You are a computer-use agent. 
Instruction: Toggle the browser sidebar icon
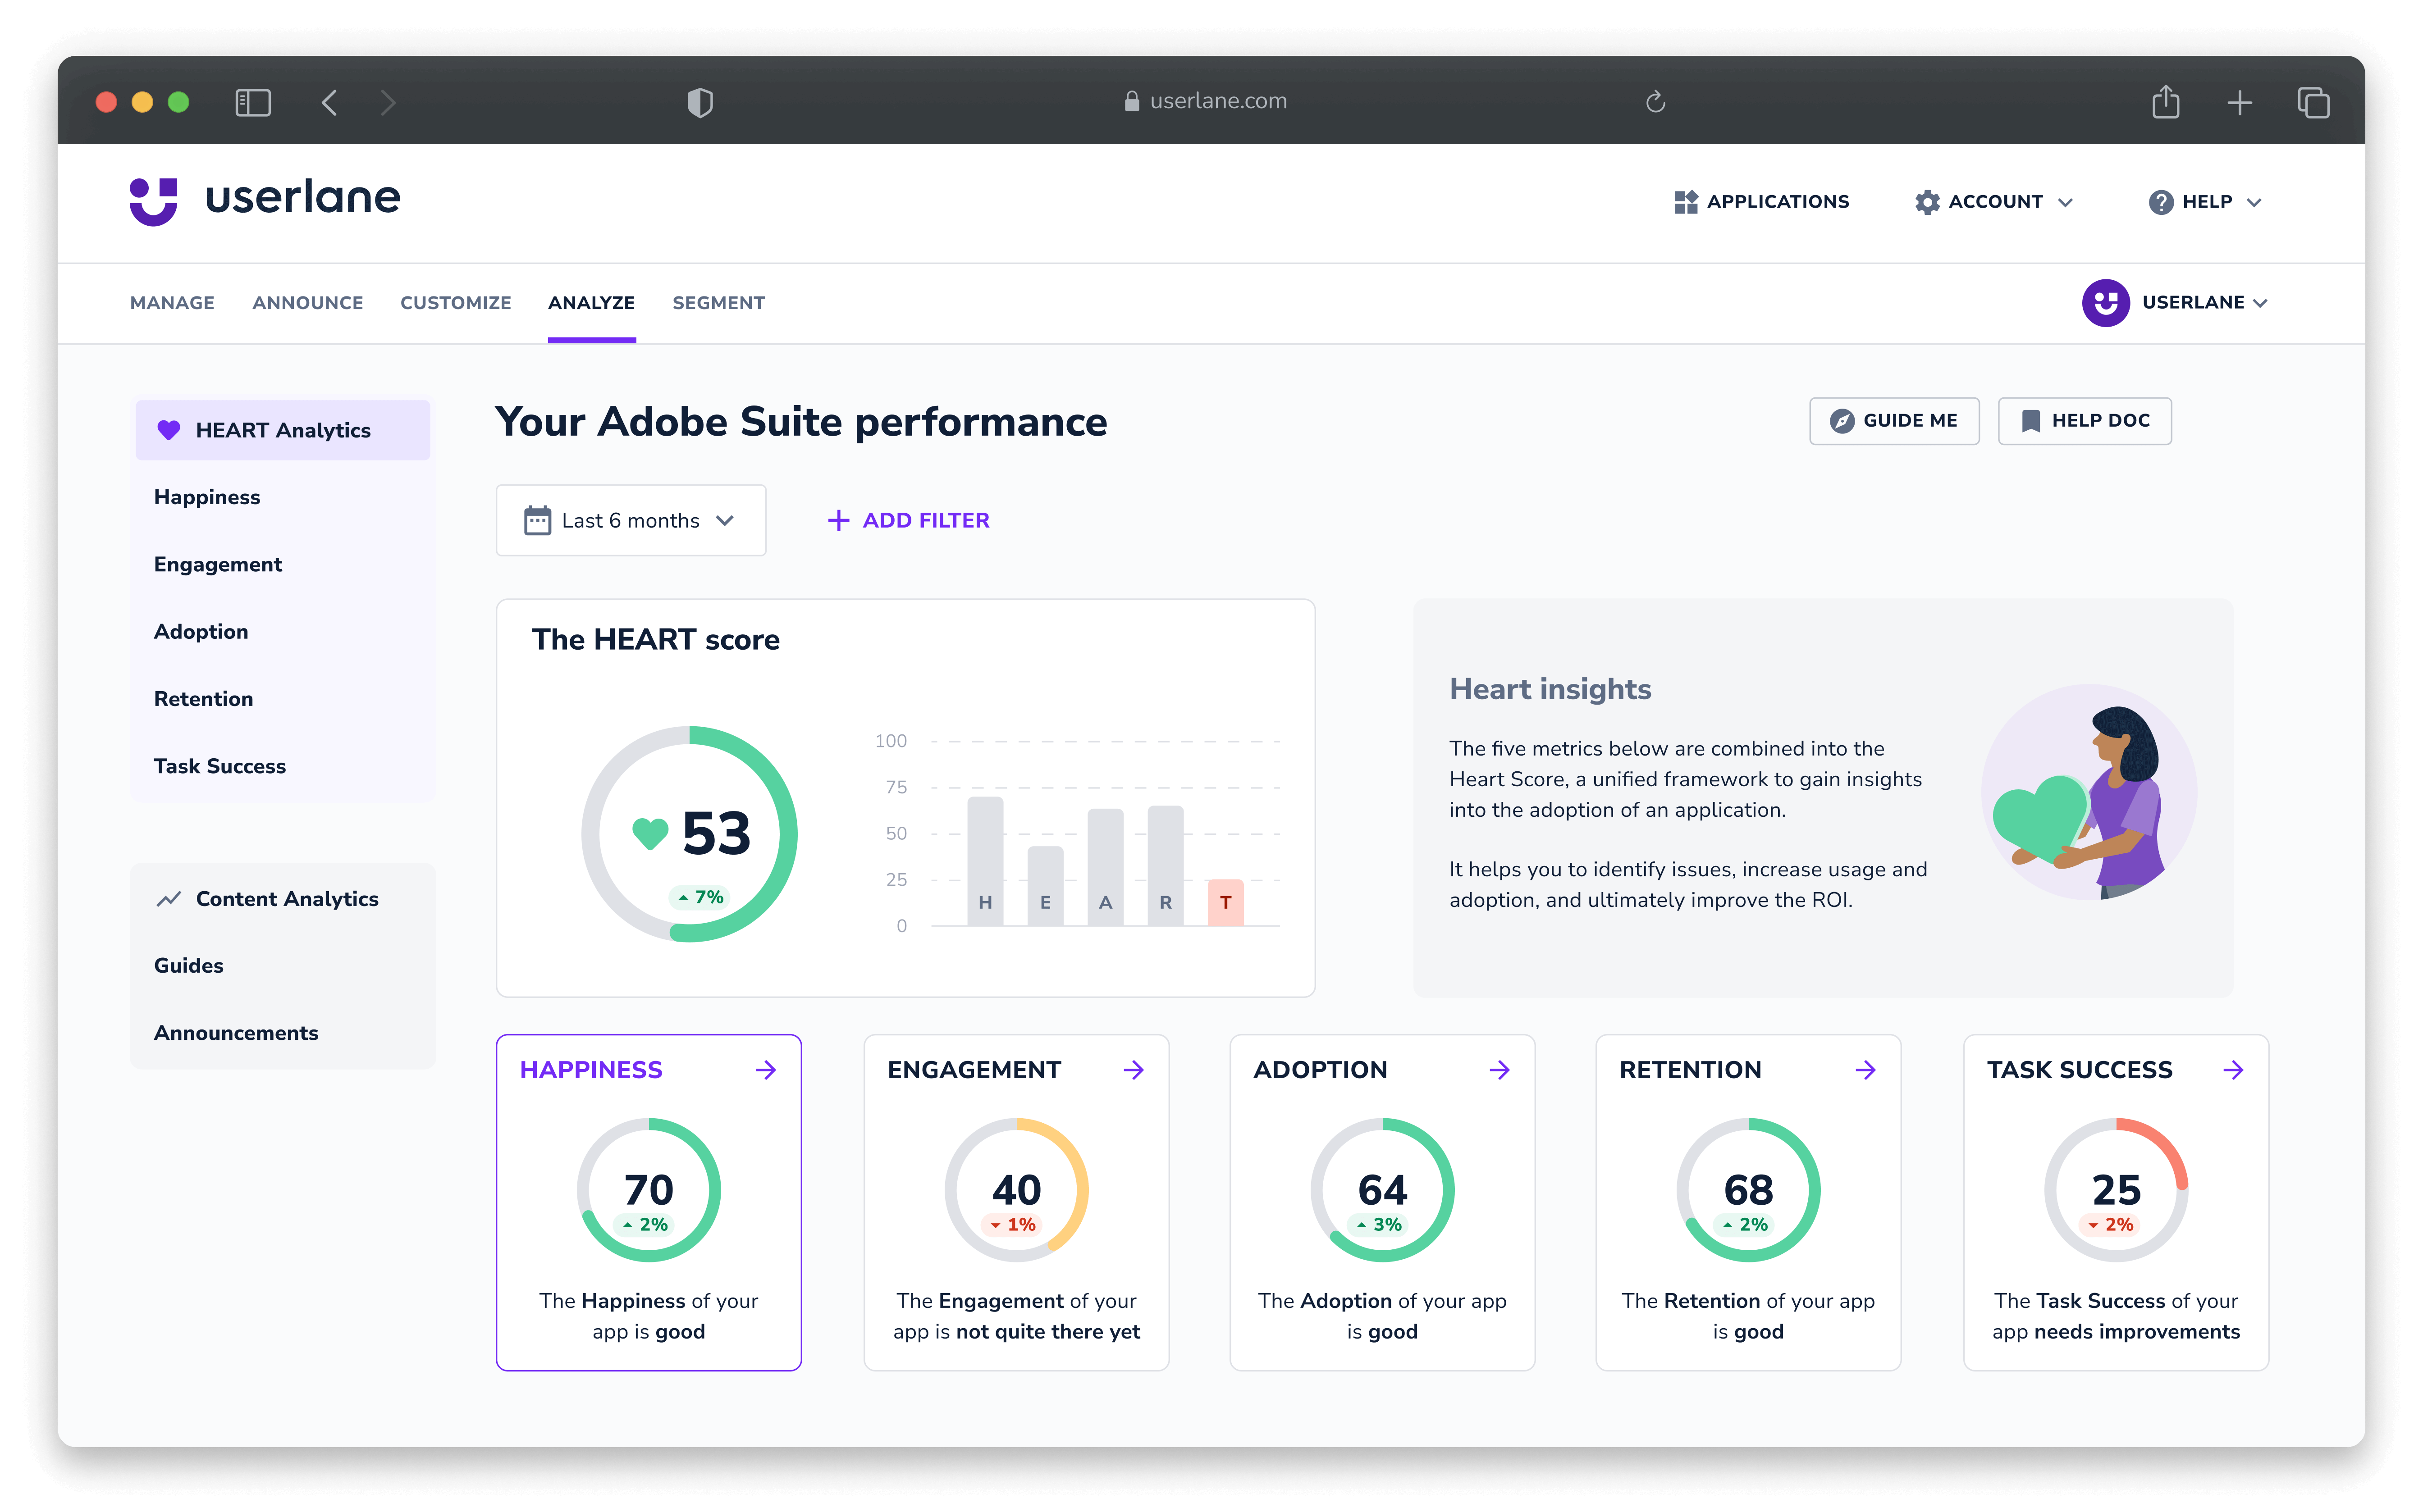[x=253, y=102]
